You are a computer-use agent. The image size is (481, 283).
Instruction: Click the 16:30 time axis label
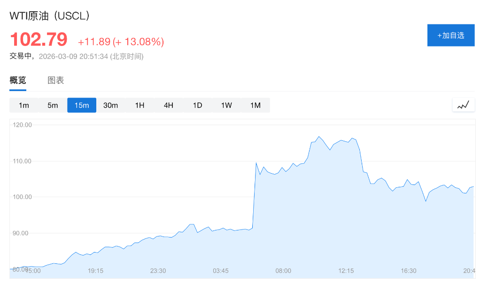coord(409,271)
